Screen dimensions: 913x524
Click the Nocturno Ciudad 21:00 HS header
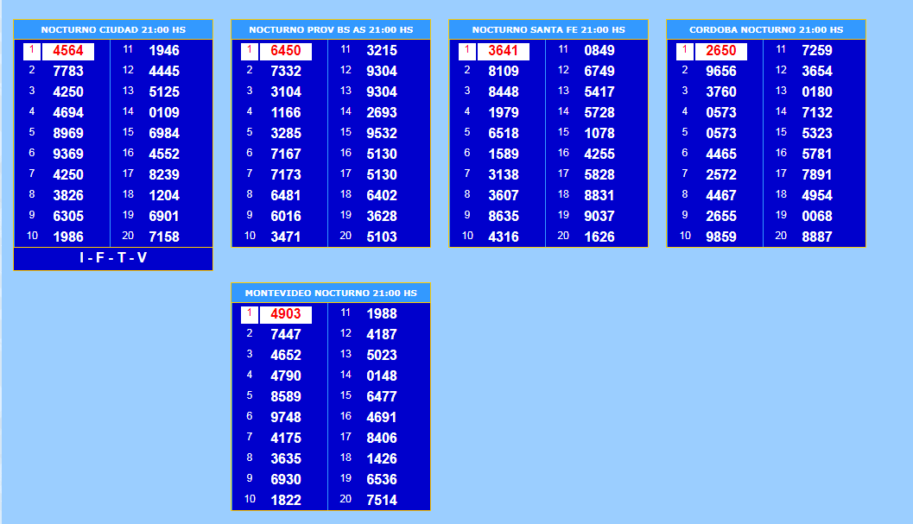point(113,29)
